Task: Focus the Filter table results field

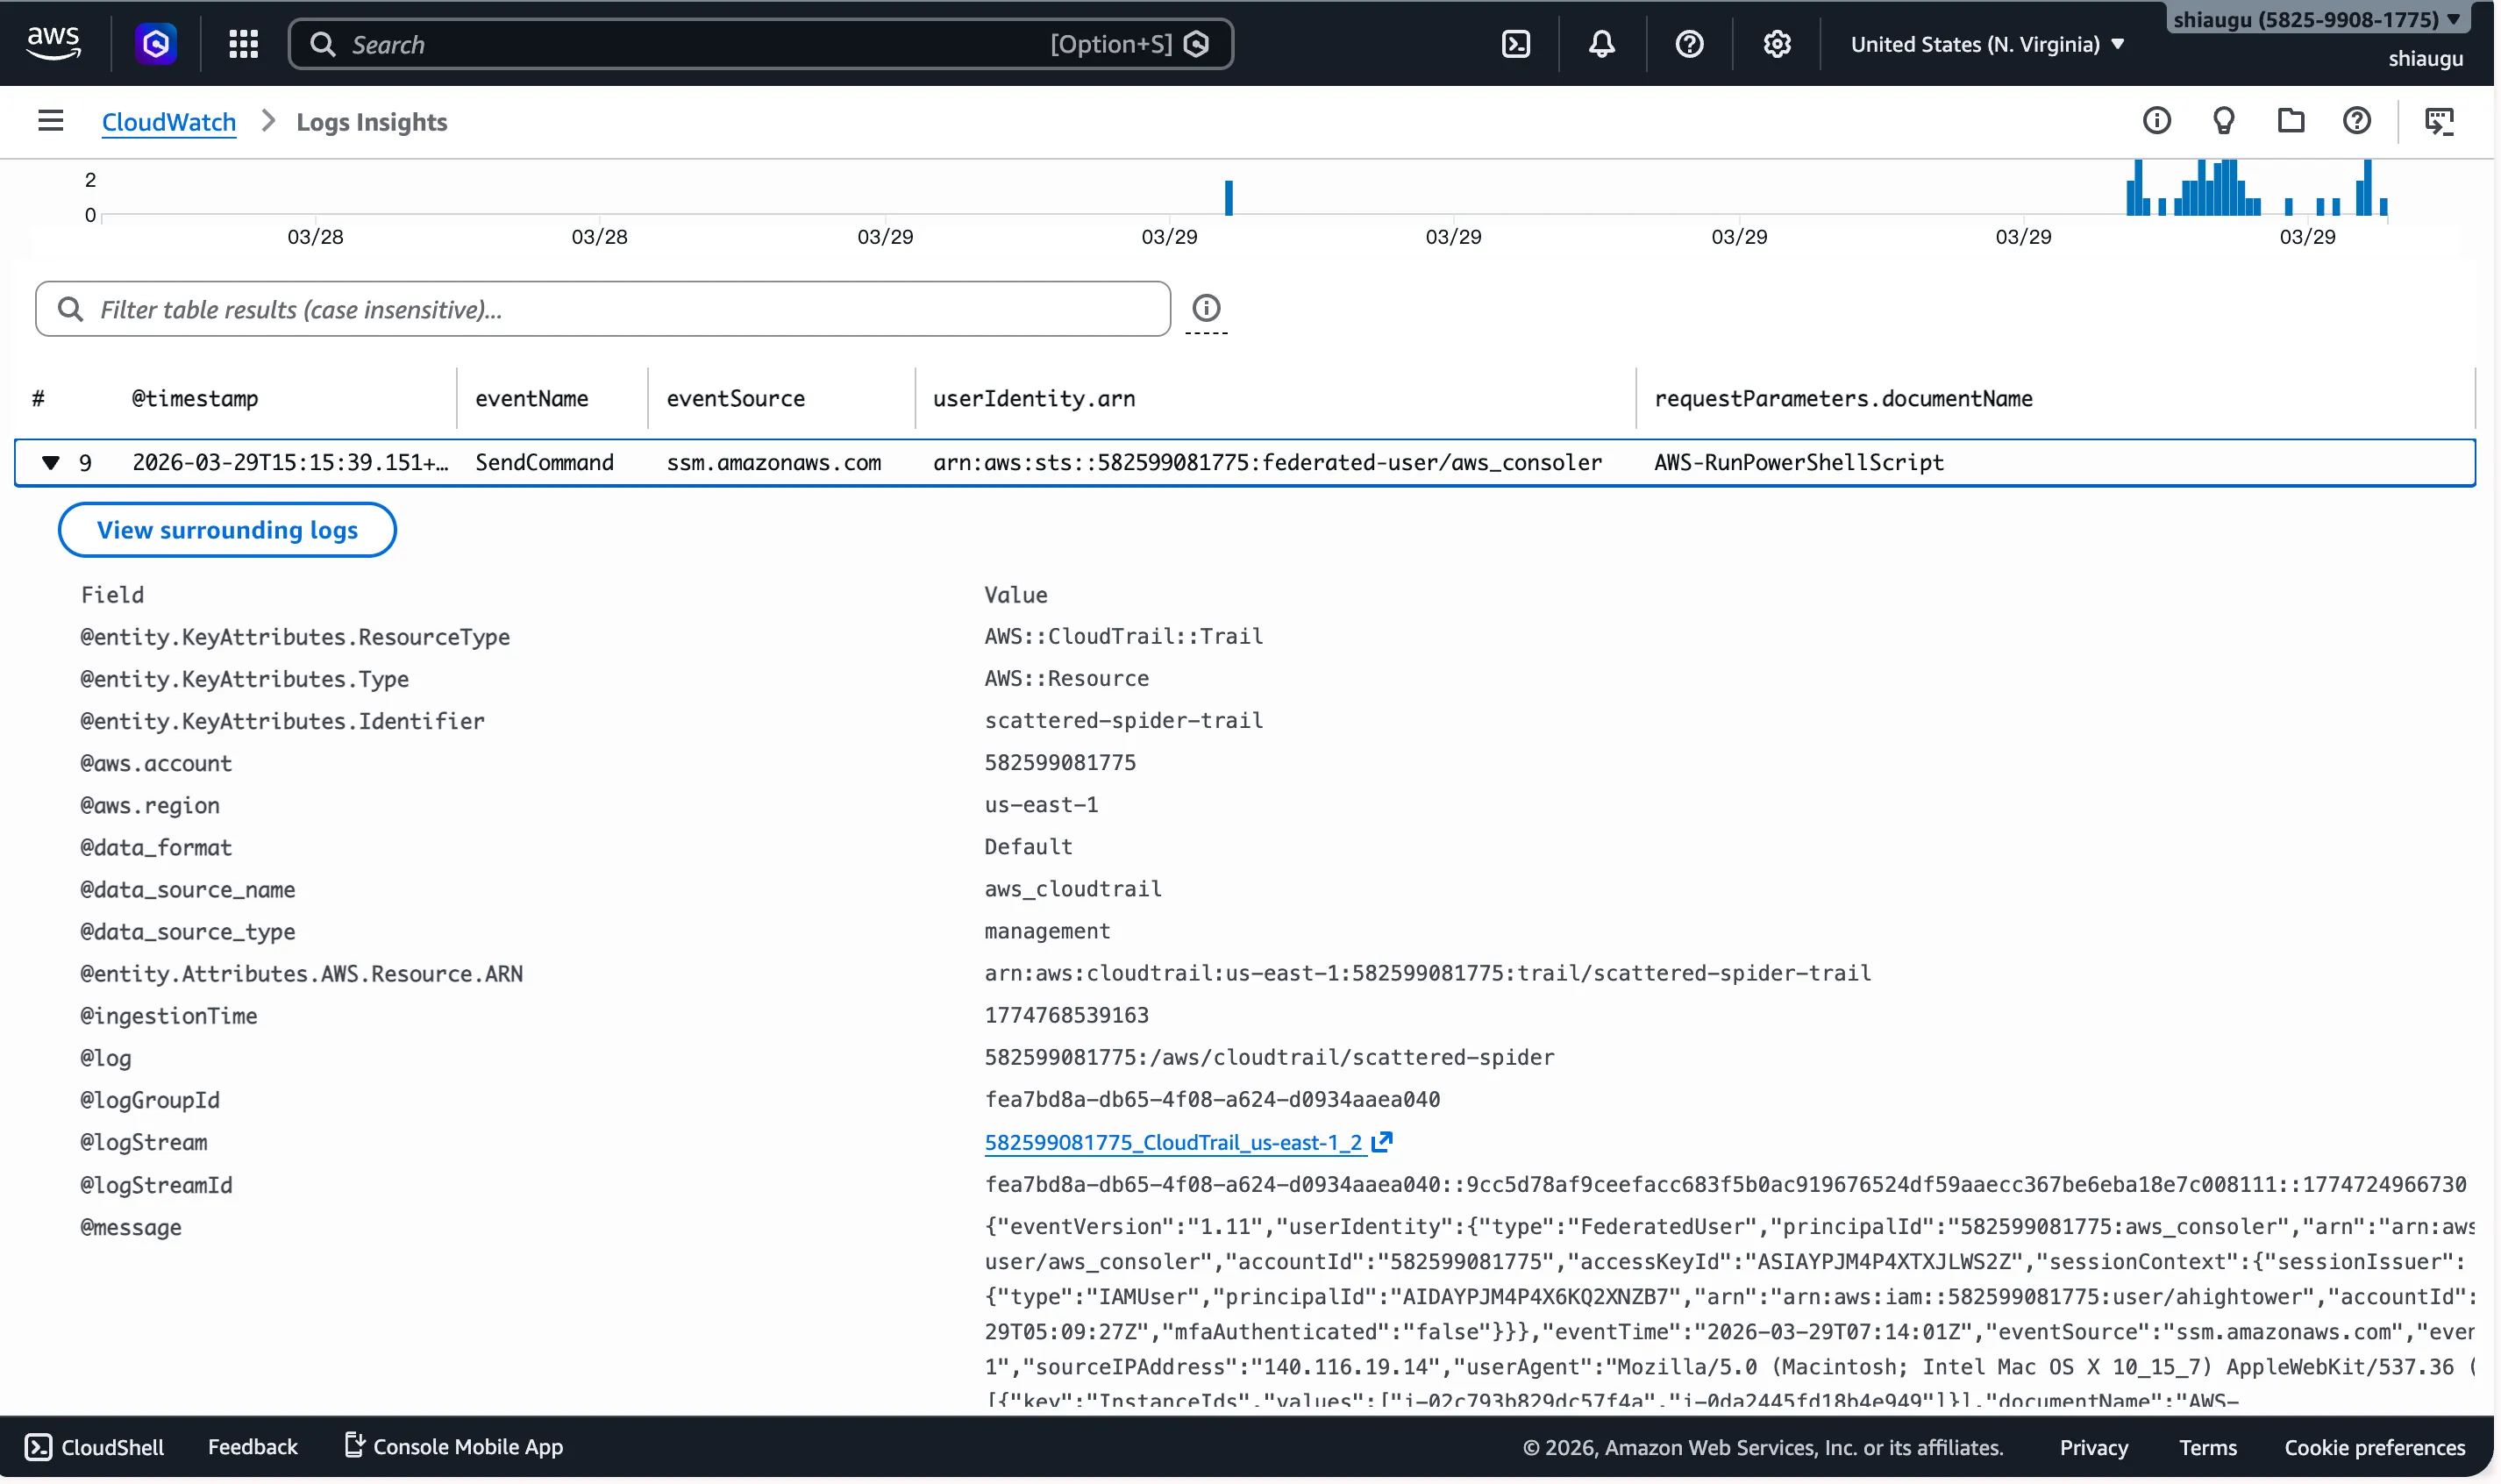Action: [x=602, y=309]
